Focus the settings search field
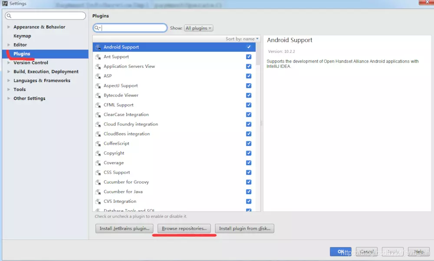The width and height of the screenshot is (434, 261). (46, 16)
